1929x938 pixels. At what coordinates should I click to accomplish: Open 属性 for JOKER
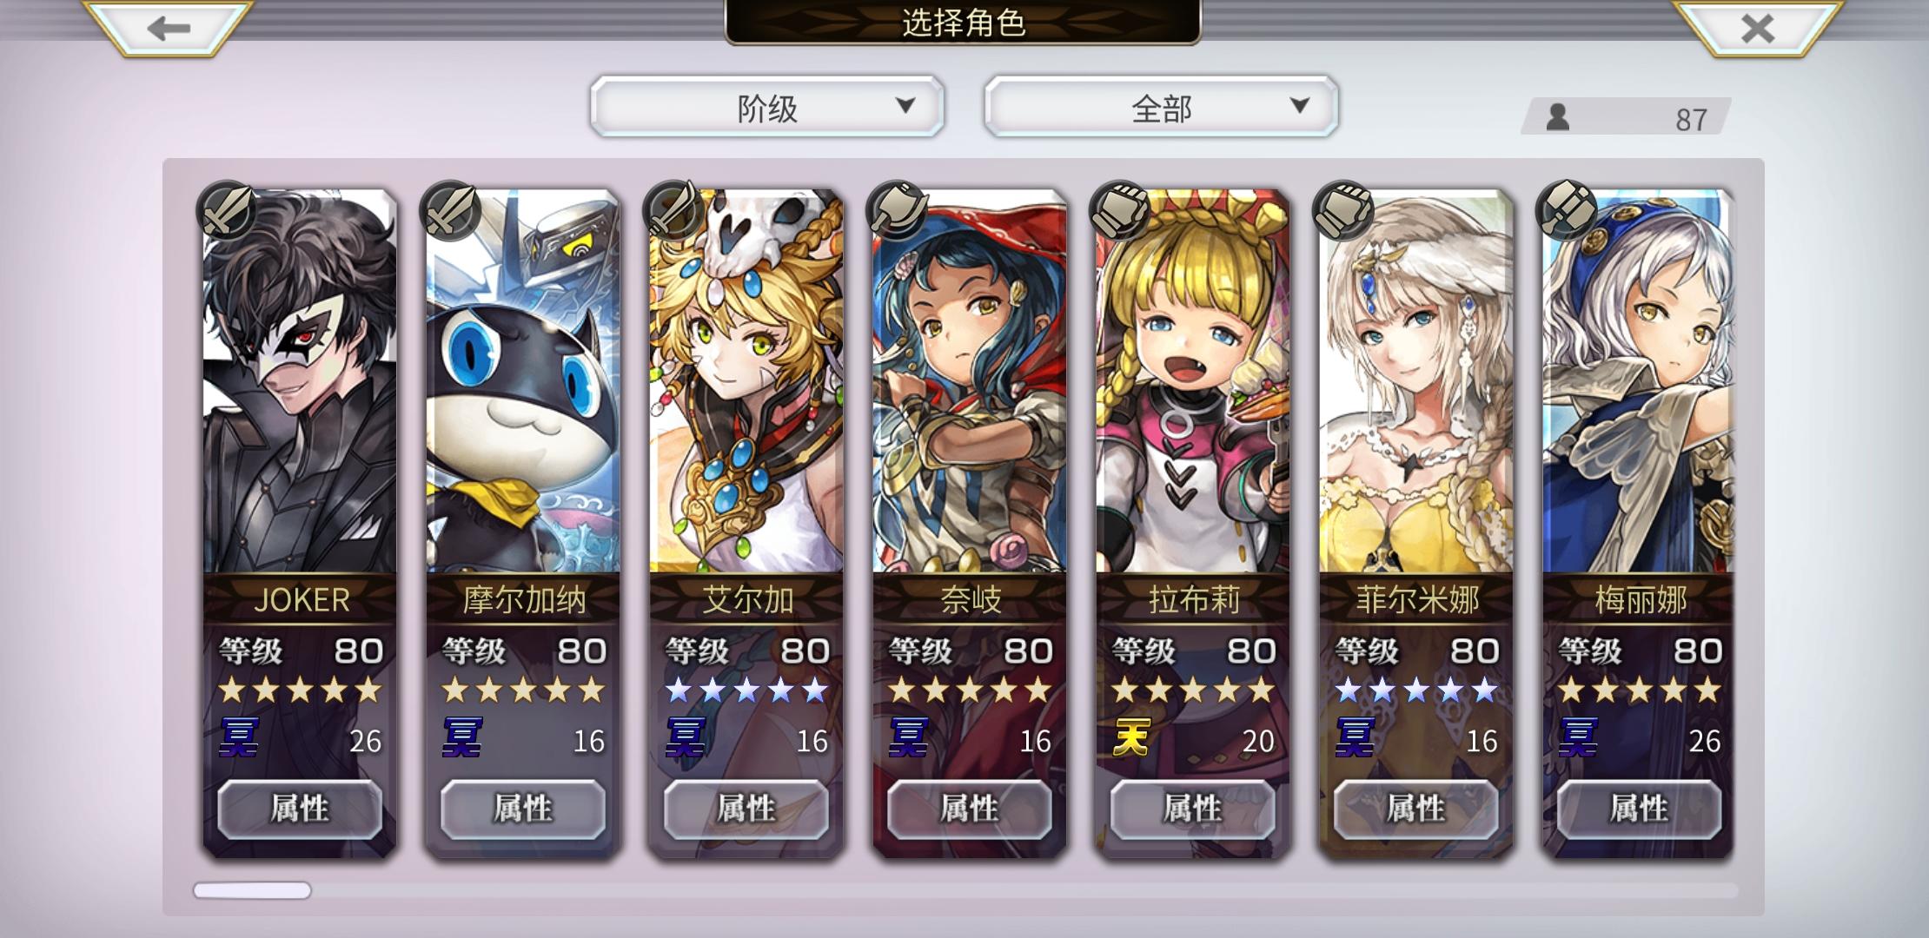point(300,809)
